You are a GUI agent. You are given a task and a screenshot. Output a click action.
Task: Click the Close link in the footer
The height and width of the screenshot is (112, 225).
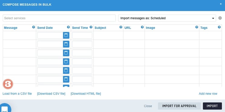(x=148, y=106)
